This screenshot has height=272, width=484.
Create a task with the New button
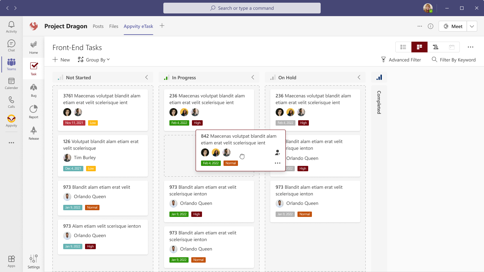point(61,59)
